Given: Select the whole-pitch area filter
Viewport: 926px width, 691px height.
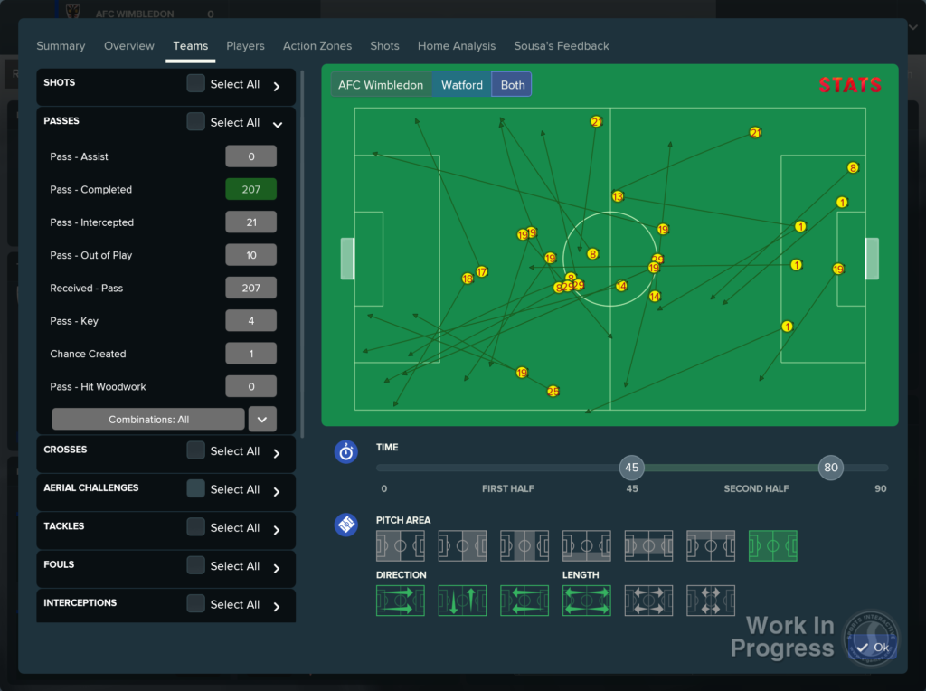Looking at the screenshot, I should [x=772, y=545].
